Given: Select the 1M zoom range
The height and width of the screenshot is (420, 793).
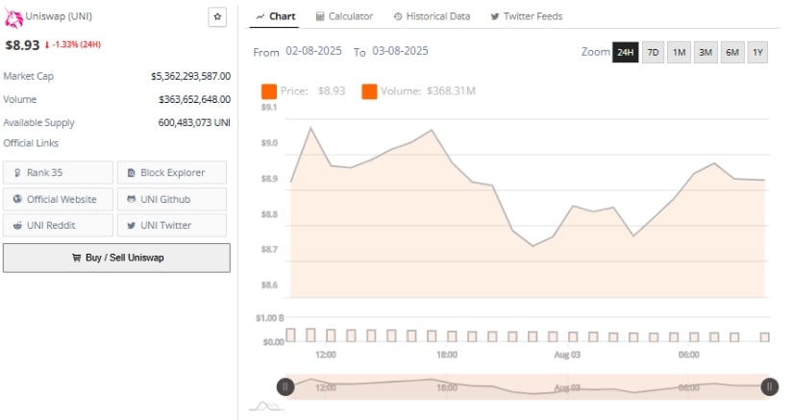Looking at the screenshot, I should pos(679,52).
